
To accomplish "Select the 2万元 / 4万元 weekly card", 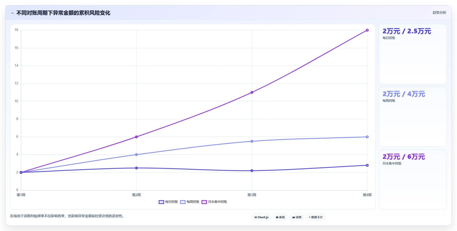I will coord(413,117).
